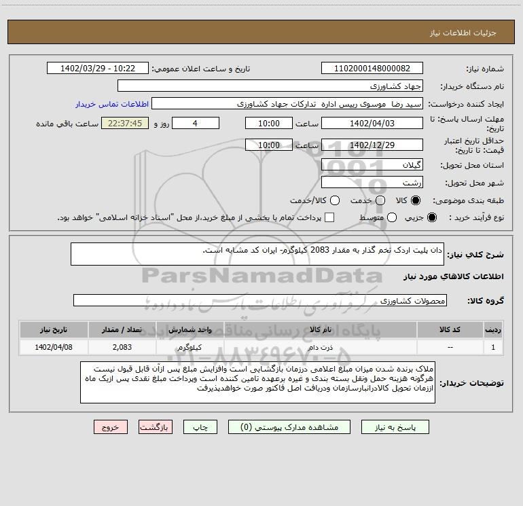Screen dimensions: 523x506
Task: Click the چاپ print button
Action: tap(200, 427)
